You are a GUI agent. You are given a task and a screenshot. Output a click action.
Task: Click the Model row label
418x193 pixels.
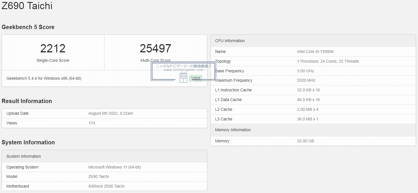pos(12,176)
